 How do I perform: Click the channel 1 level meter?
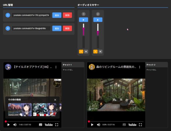[x=84, y=42]
